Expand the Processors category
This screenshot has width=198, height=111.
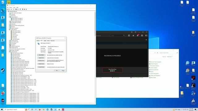(x=9, y=45)
